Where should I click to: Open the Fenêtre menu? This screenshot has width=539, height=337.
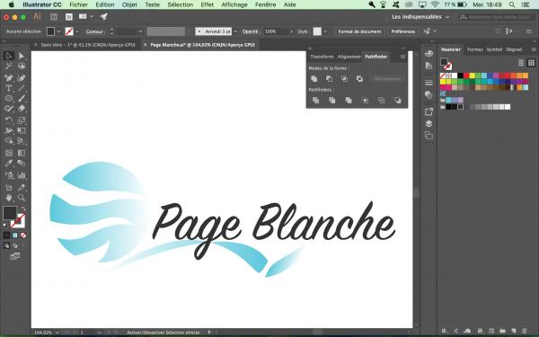[x=265, y=4]
